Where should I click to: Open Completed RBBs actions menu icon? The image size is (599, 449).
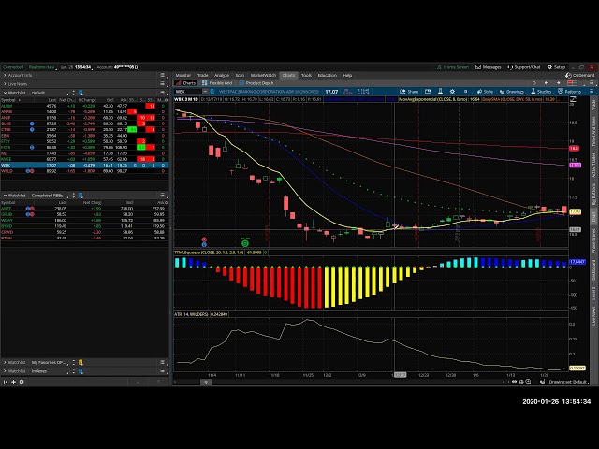point(162,196)
